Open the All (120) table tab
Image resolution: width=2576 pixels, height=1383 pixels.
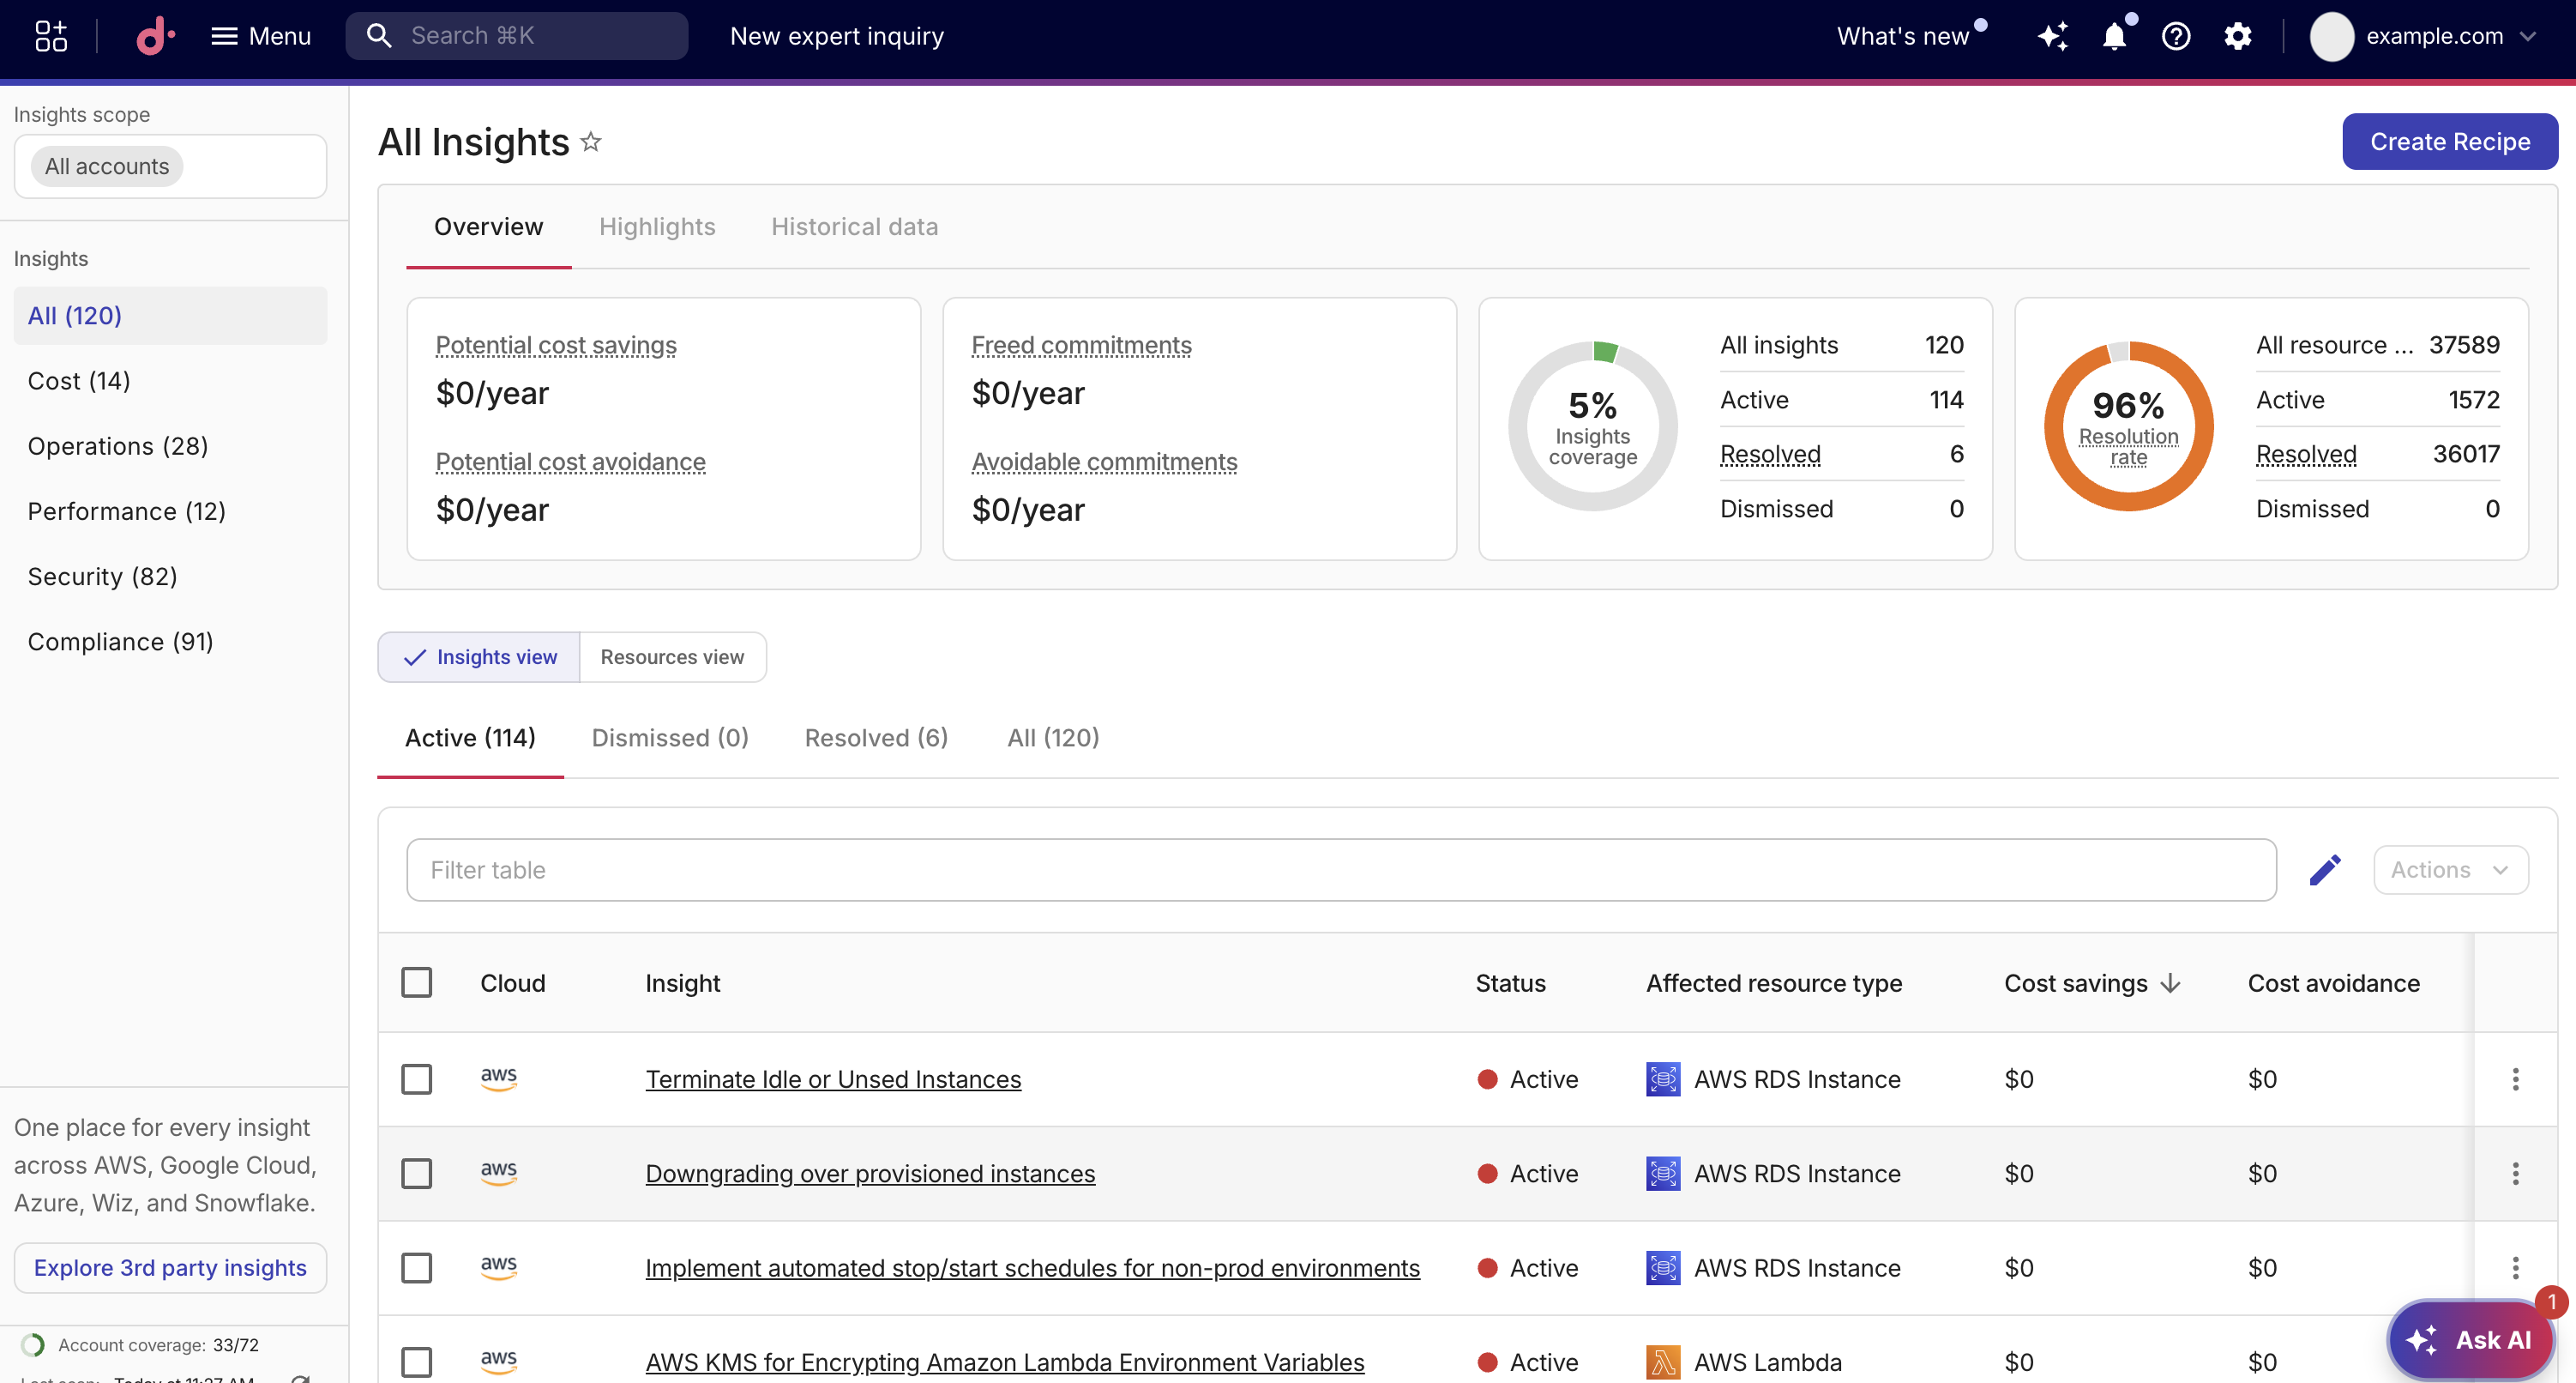(x=1053, y=739)
